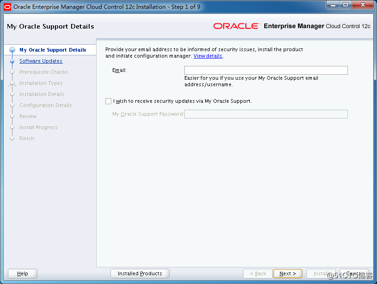Click the Next button
This screenshot has height=284, width=377.
click(x=287, y=273)
